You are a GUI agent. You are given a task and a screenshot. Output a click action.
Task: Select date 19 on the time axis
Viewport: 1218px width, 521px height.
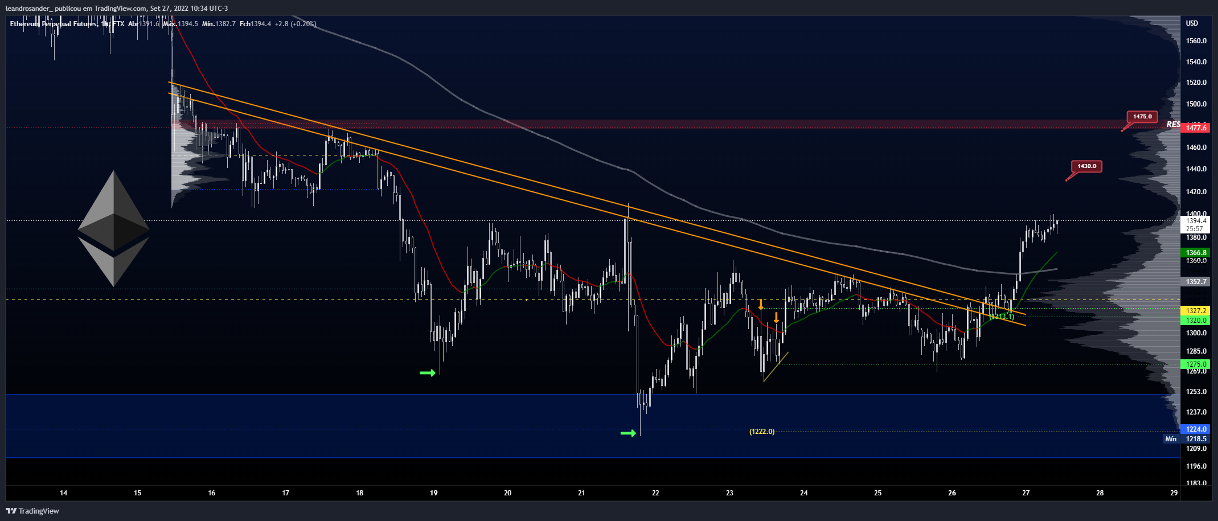coord(433,493)
